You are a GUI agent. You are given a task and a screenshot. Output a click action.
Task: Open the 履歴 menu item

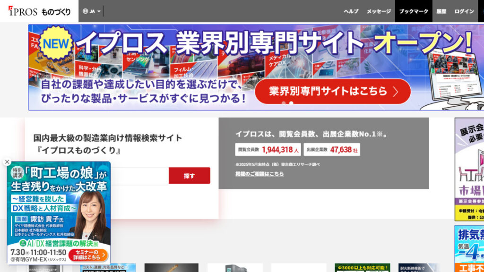(441, 11)
